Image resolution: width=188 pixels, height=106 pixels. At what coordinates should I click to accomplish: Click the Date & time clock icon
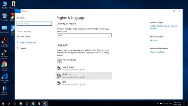(18, 37)
